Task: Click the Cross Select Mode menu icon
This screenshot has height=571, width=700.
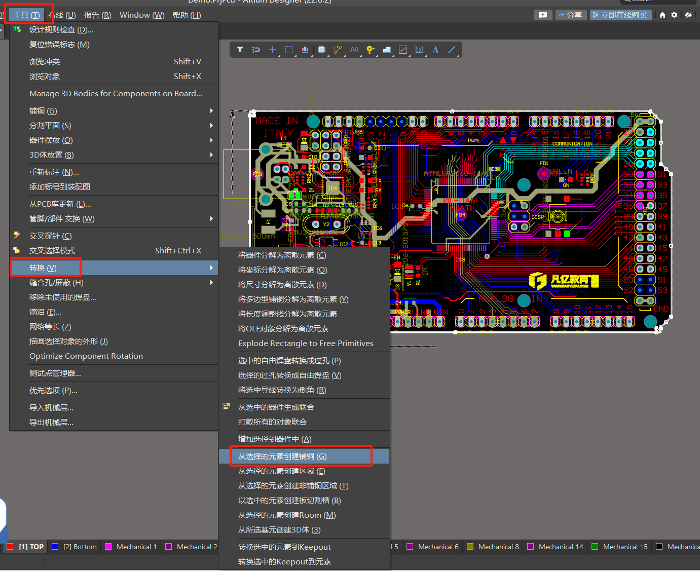Action: coord(17,250)
